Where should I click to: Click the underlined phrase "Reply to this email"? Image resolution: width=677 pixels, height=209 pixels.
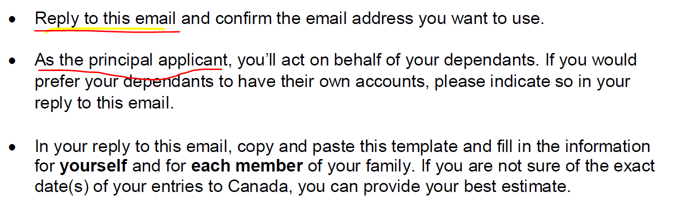pos(106,19)
